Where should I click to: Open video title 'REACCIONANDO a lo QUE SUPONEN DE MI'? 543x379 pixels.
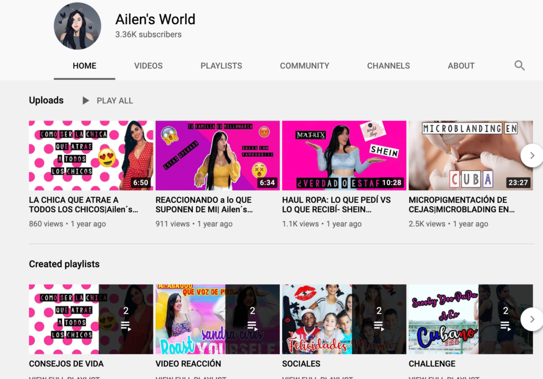coord(204,205)
